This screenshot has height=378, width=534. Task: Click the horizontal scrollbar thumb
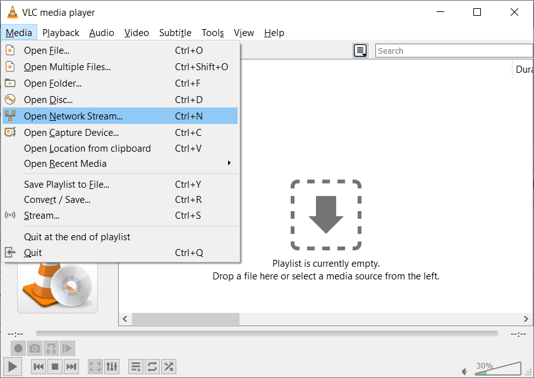186,319
